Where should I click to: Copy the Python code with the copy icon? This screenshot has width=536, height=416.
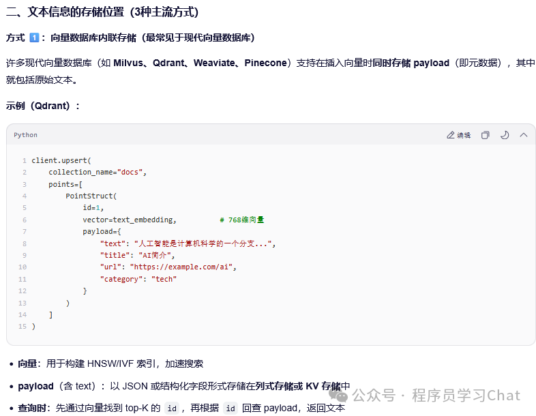486,135
